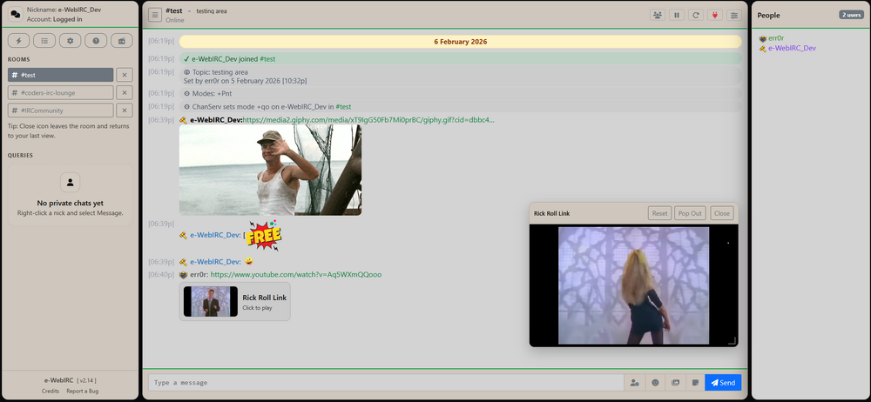Click the v2.14 version label
The width and height of the screenshot is (871, 402).
[87, 380]
